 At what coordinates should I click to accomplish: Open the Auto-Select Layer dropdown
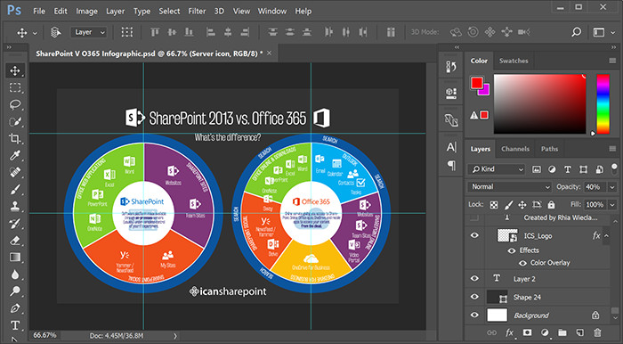coord(89,32)
